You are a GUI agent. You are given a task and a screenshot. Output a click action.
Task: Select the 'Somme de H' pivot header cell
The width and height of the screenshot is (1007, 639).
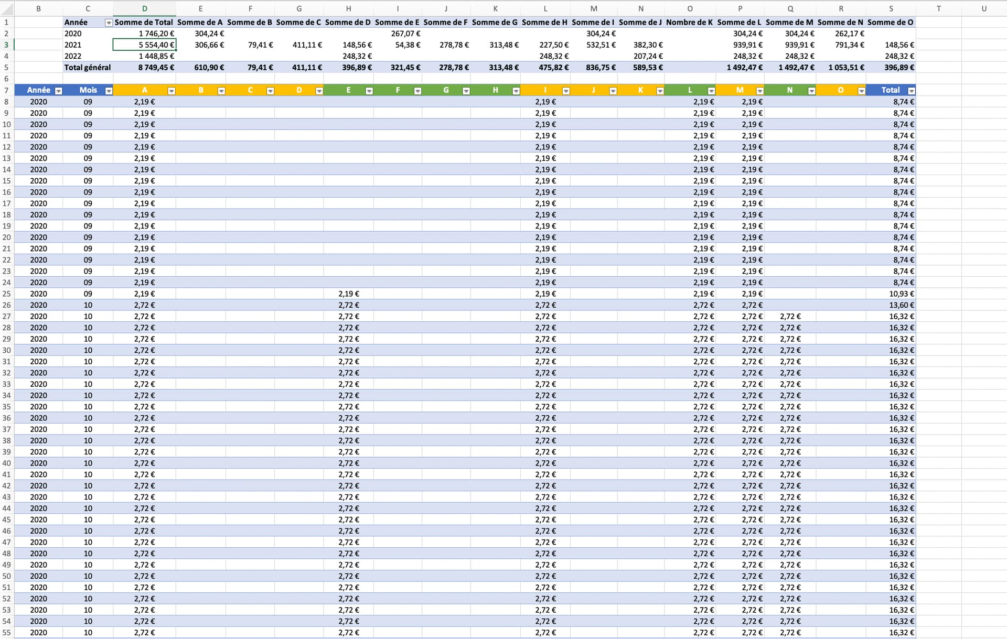545,22
